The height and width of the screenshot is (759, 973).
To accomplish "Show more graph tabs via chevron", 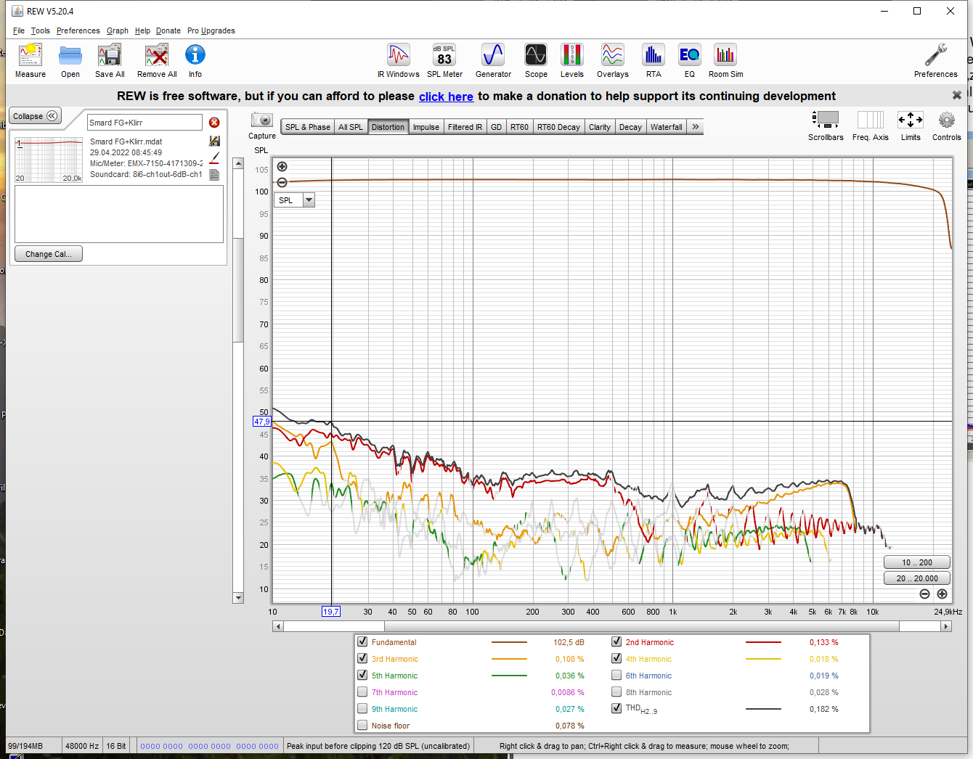I will pos(696,127).
